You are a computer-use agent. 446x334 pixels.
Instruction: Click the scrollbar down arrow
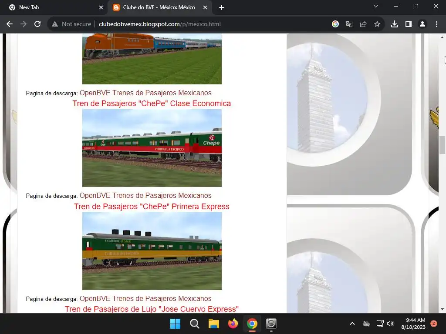442,309
